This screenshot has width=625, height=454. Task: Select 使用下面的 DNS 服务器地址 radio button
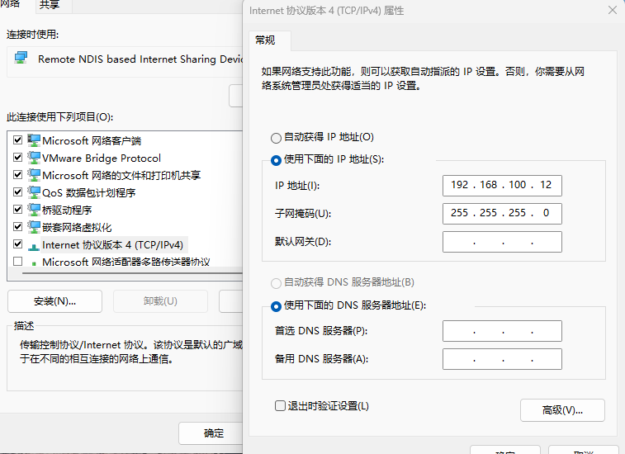coord(276,306)
